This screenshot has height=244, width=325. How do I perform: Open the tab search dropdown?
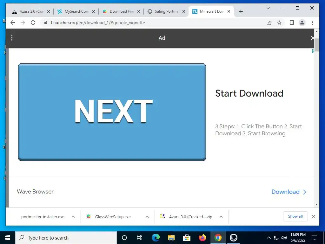click(268, 8)
